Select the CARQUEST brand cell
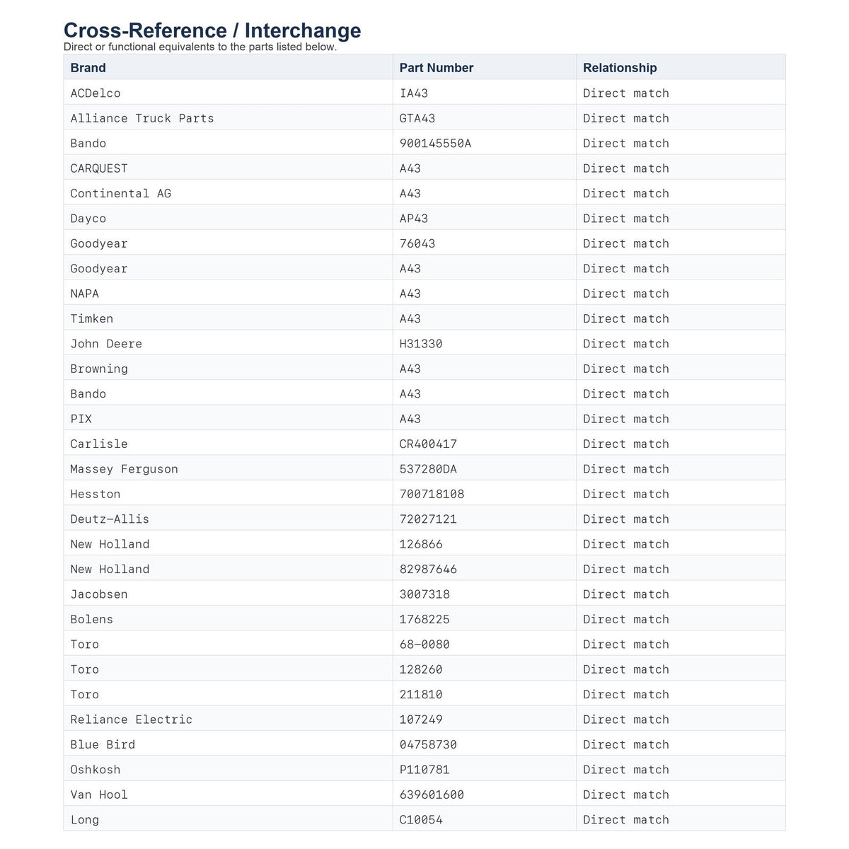849x849 pixels. (x=228, y=168)
